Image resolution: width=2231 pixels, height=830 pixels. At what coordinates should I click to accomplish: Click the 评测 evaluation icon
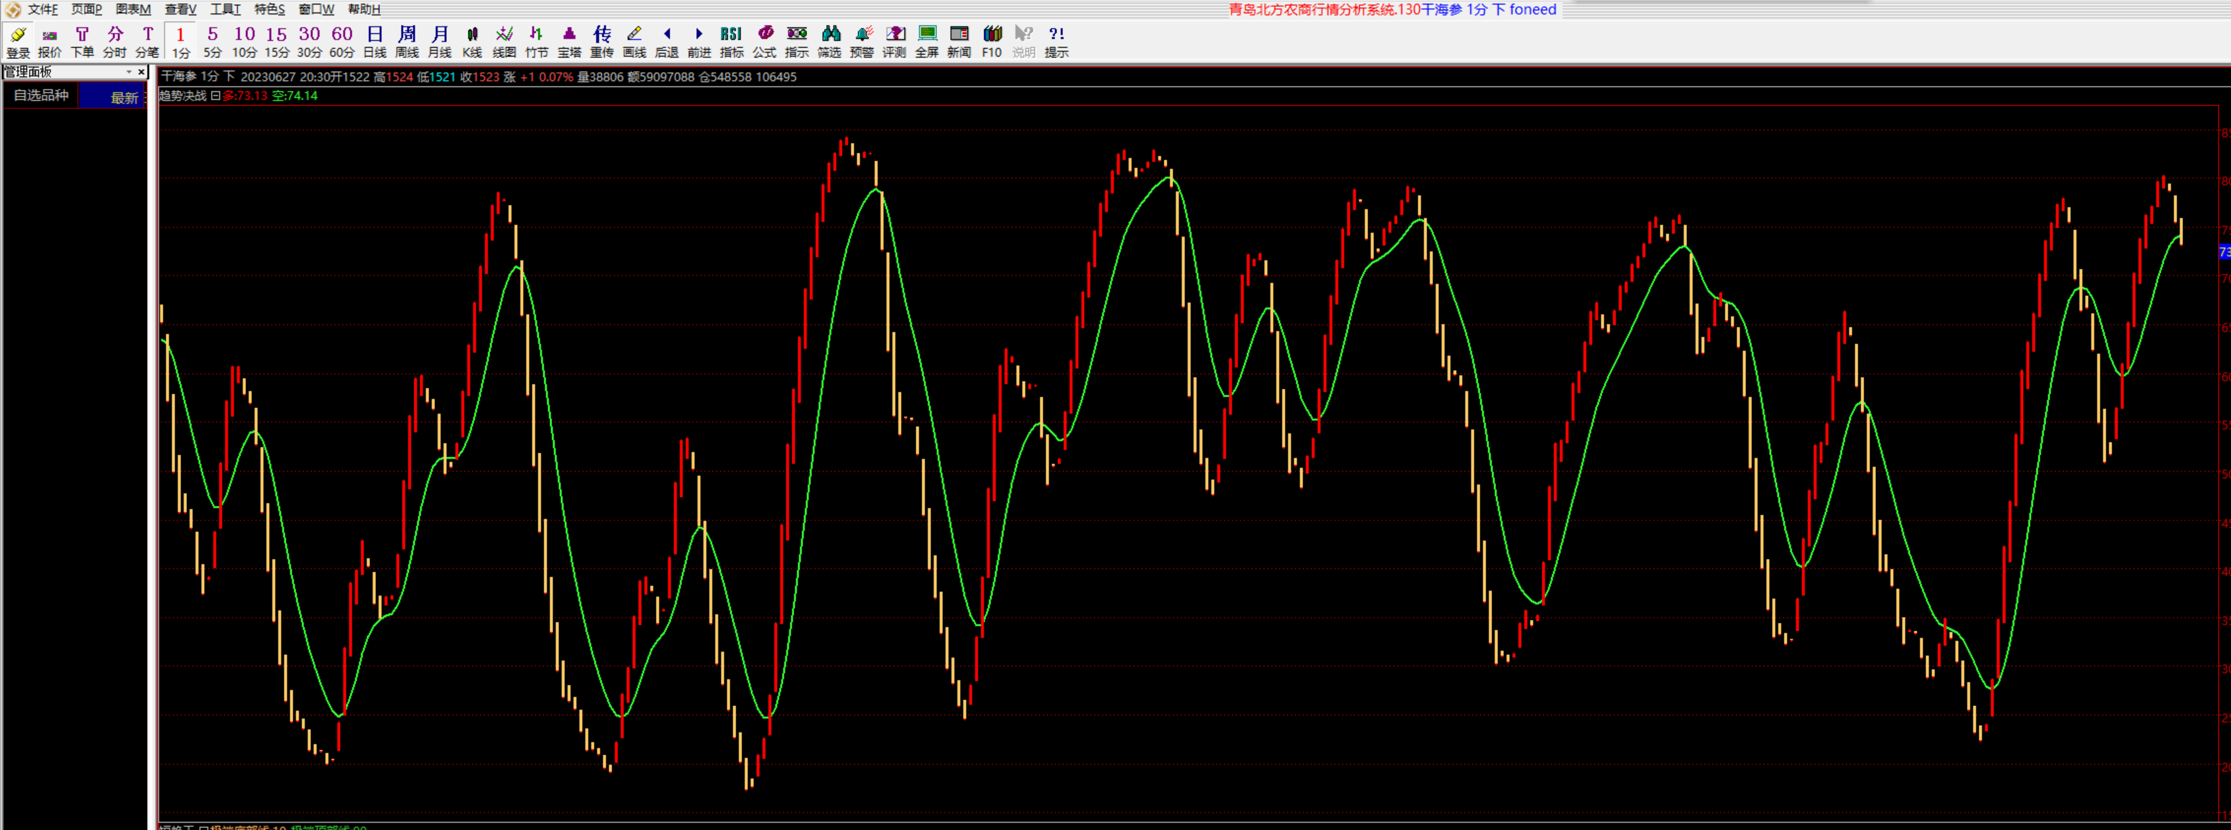tap(894, 41)
